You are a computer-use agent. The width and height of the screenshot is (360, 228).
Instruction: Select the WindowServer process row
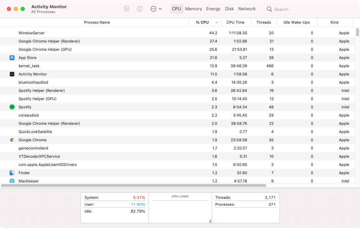click(x=177, y=33)
